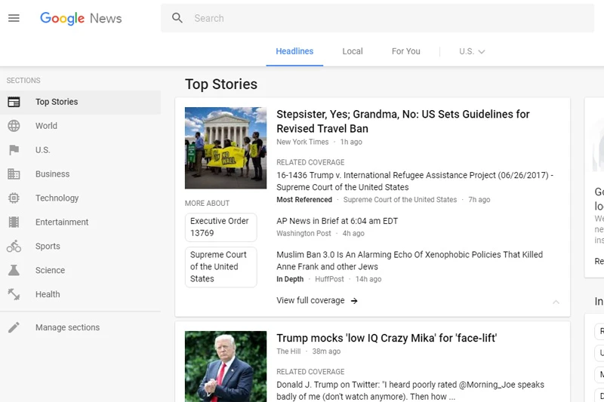Click the Washington Post source label
This screenshot has width=604, height=402.
[x=304, y=234]
